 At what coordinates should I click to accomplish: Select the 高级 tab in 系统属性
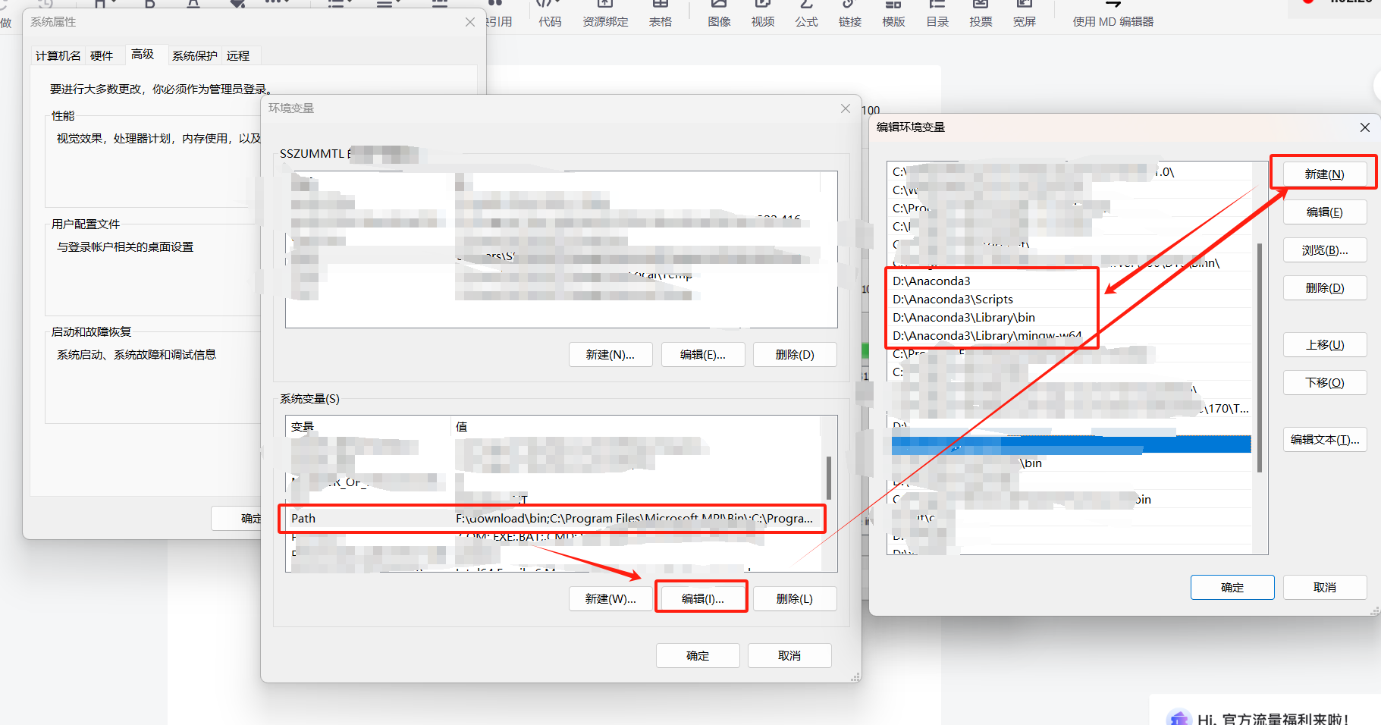[x=143, y=54]
